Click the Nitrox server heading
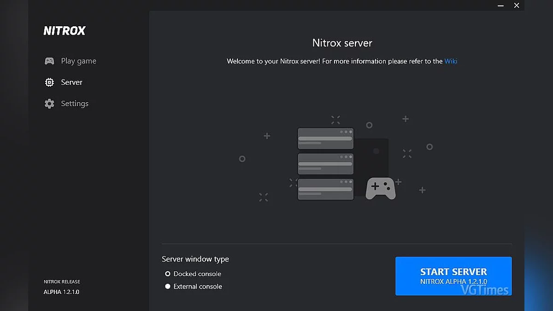Screen dimensions: 553x311 point(342,43)
